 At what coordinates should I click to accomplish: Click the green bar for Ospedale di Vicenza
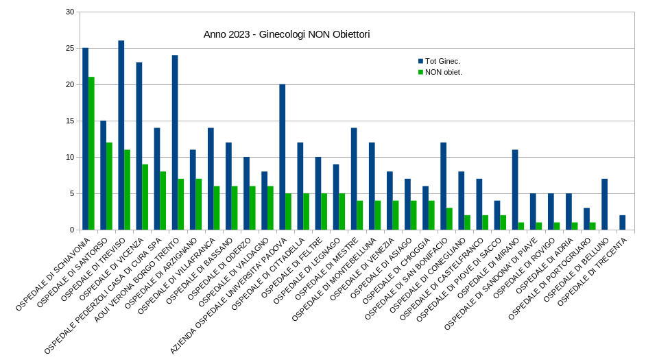[x=145, y=197]
